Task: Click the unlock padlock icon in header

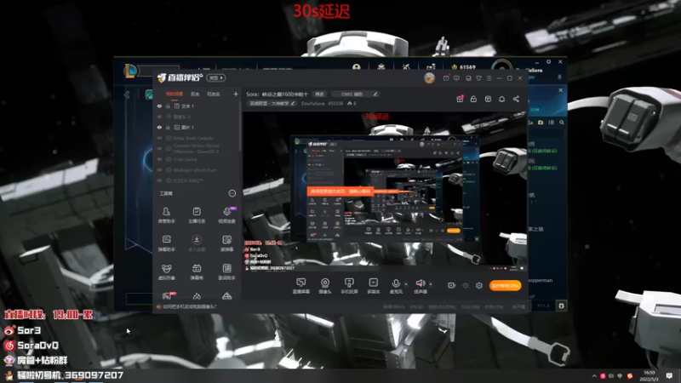Action: point(473,99)
